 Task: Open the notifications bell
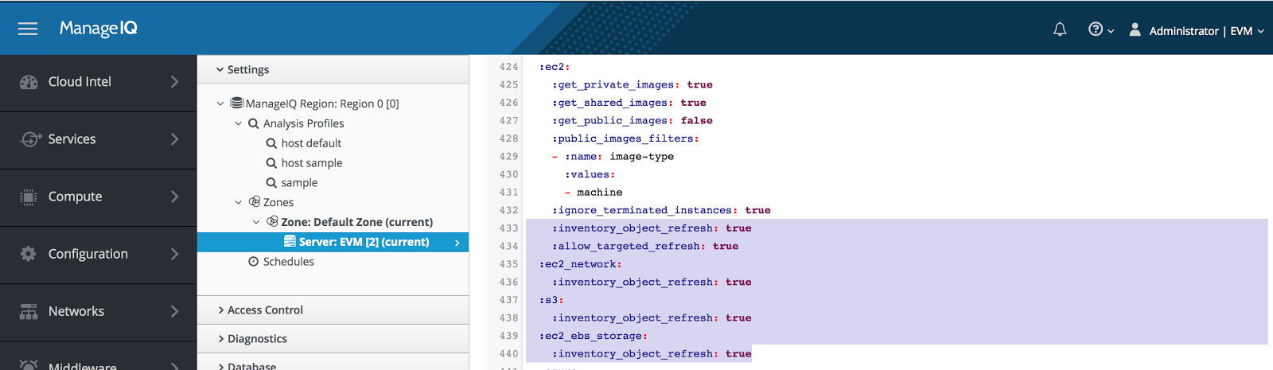tap(1060, 29)
